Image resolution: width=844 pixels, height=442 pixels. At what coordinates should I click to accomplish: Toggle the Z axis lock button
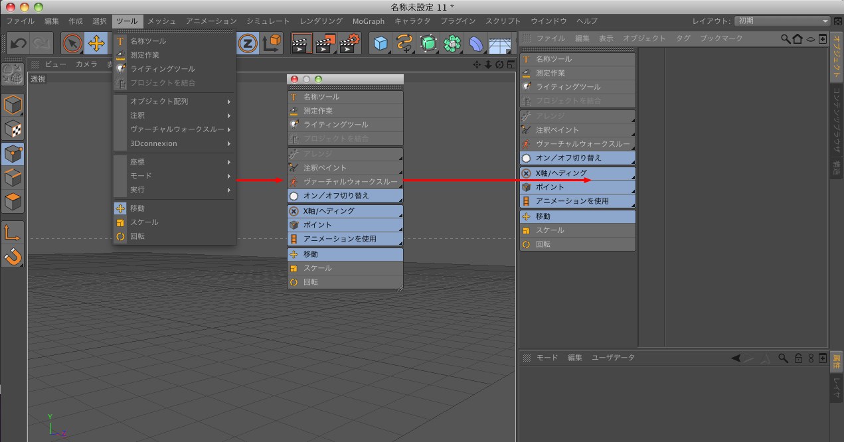[248, 44]
